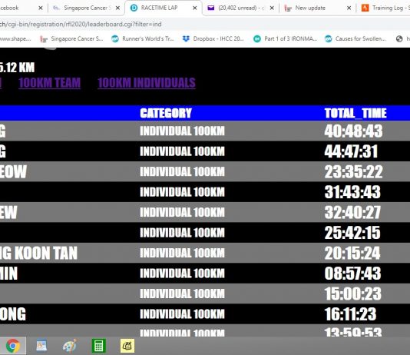Open Singapore Cancer S... bookmark
The height and width of the screenshot is (355, 410).
pyautogui.click(x=72, y=38)
